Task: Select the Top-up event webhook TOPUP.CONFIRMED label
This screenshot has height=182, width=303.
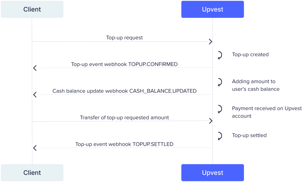Action: [124, 64]
